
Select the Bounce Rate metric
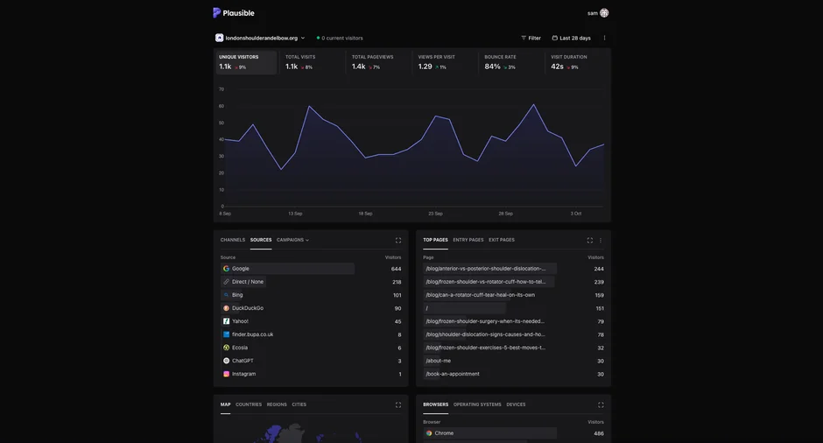point(511,62)
